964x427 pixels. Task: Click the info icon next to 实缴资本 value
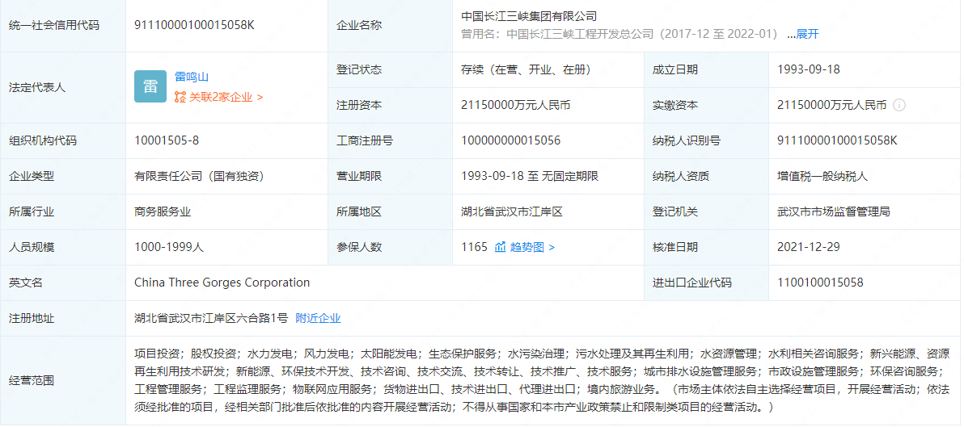point(898,106)
